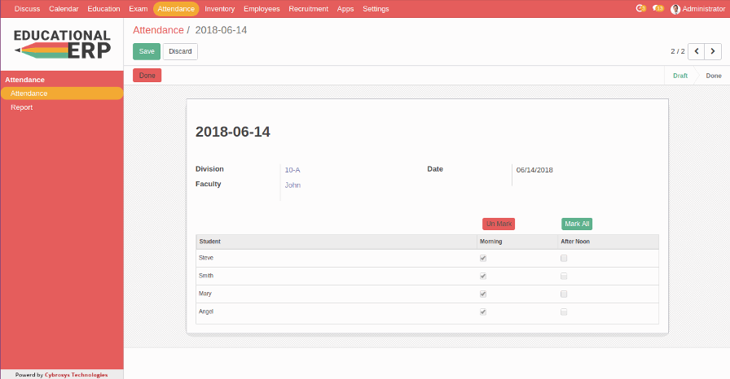Click the red Done button
The image size is (730, 379).
(147, 76)
